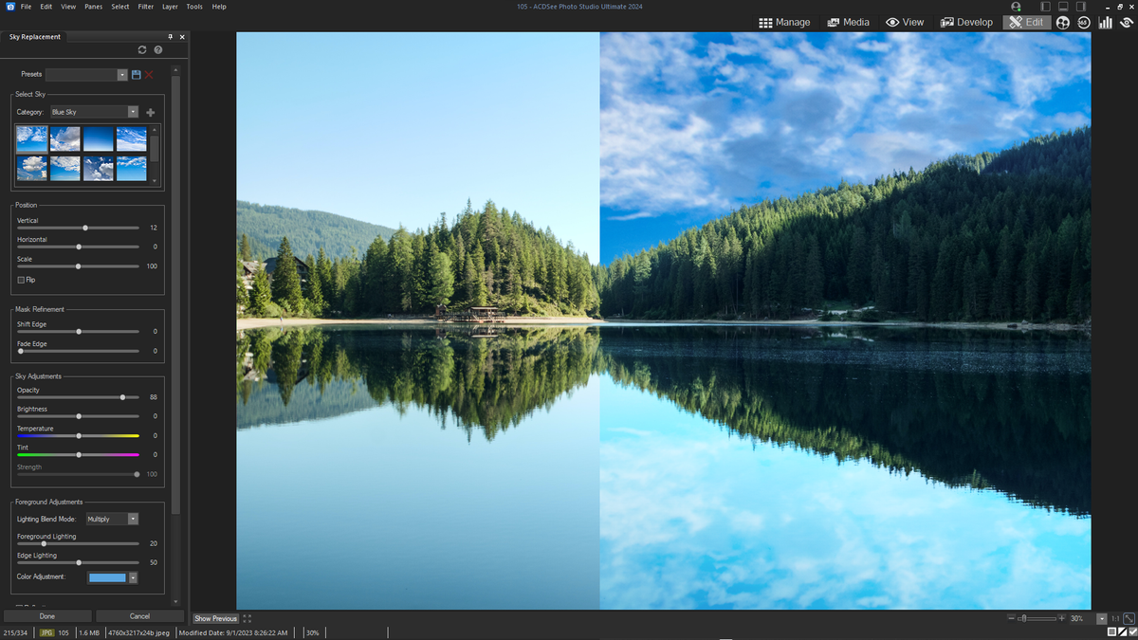Screen dimensions: 1138x640
Task: Enable the Flip checkbox
Action: pos(21,280)
